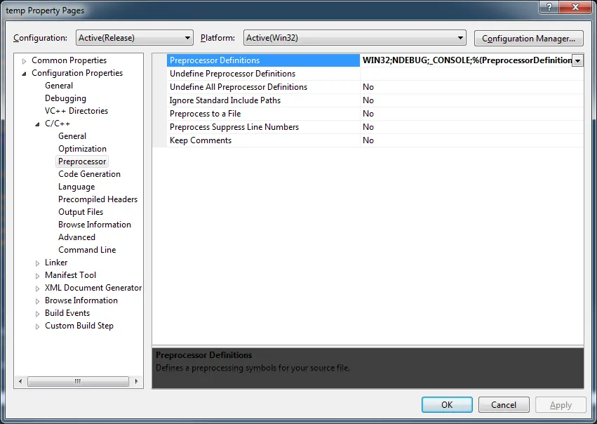
Task: Expand the Common Properties node
Action: pyautogui.click(x=24, y=61)
